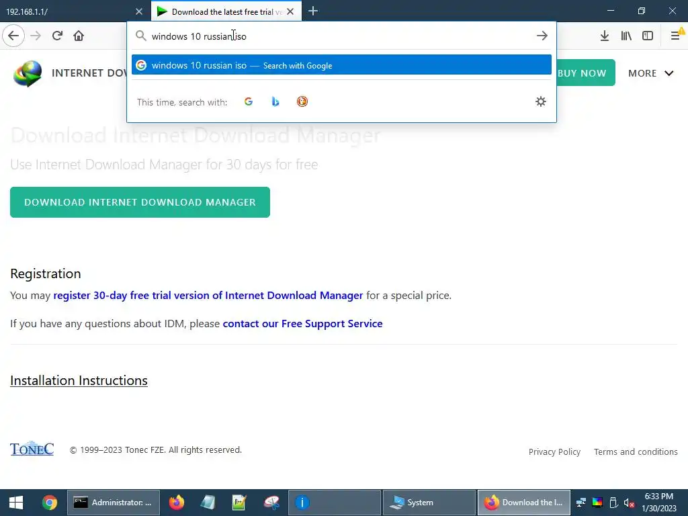Open Firefox downloads panel
The image size is (688, 516).
[x=604, y=36]
